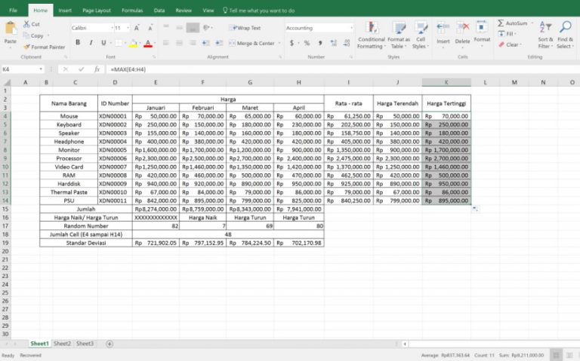Select column K header

coord(446,82)
